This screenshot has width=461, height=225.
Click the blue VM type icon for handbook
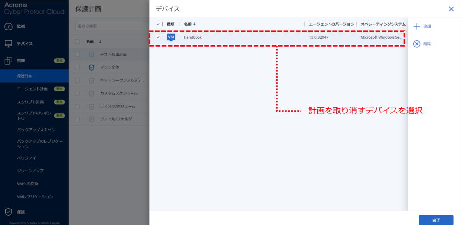coord(171,37)
